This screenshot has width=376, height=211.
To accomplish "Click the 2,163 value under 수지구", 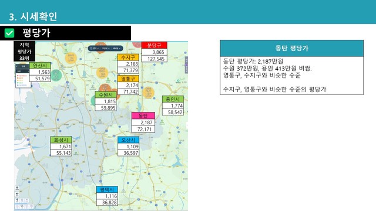I will pos(128,64).
